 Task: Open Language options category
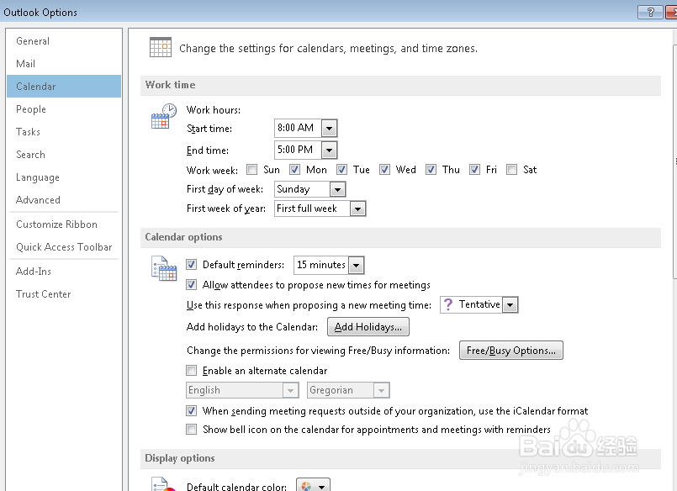[64, 177]
